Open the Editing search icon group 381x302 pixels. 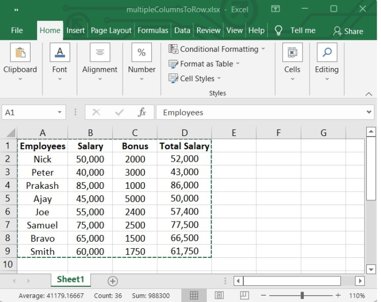pos(327,53)
